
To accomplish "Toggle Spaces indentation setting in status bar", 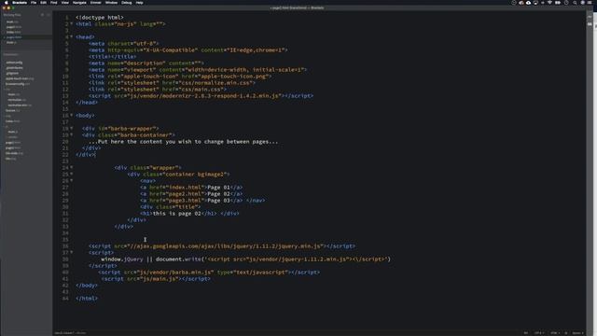I will (x=577, y=333).
